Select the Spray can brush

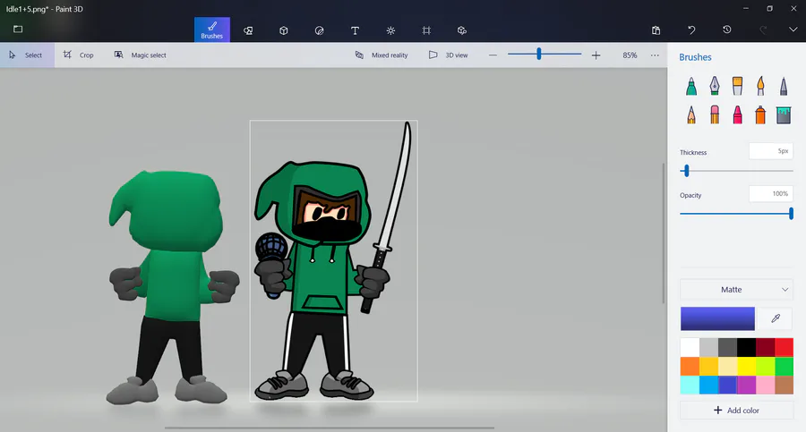click(760, 114)
